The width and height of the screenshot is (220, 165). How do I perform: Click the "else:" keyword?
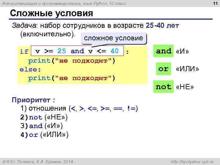tap(30, 69)
